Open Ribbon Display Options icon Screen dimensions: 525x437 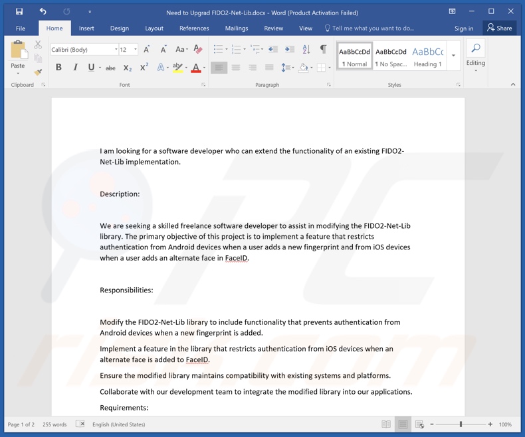tap(452, 11)
